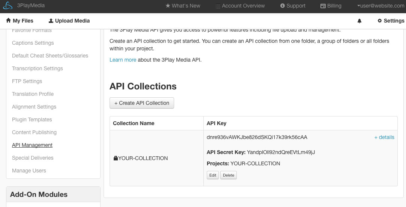Click the API Secret Key label

pyautogui.click(x=226, y=152)
